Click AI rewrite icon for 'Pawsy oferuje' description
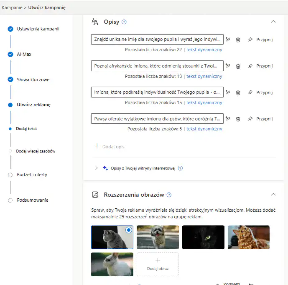Viewport: 288px width, 285px height. pos(228,118)
